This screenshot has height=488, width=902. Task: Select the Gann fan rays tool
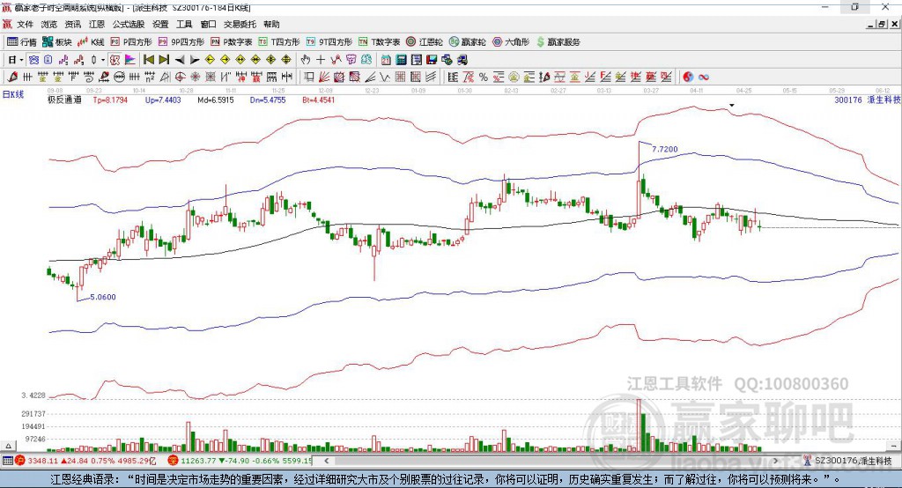coord(324,77)
